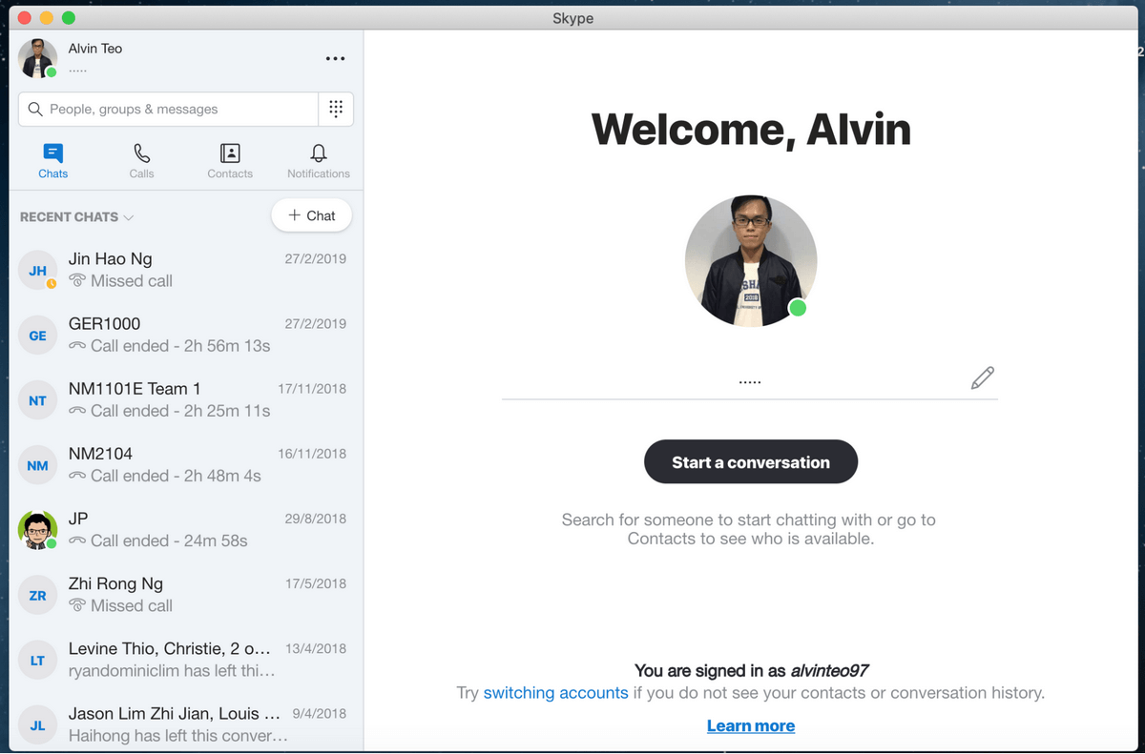Click the green status dot on welcome photo

tap(798, 308)
